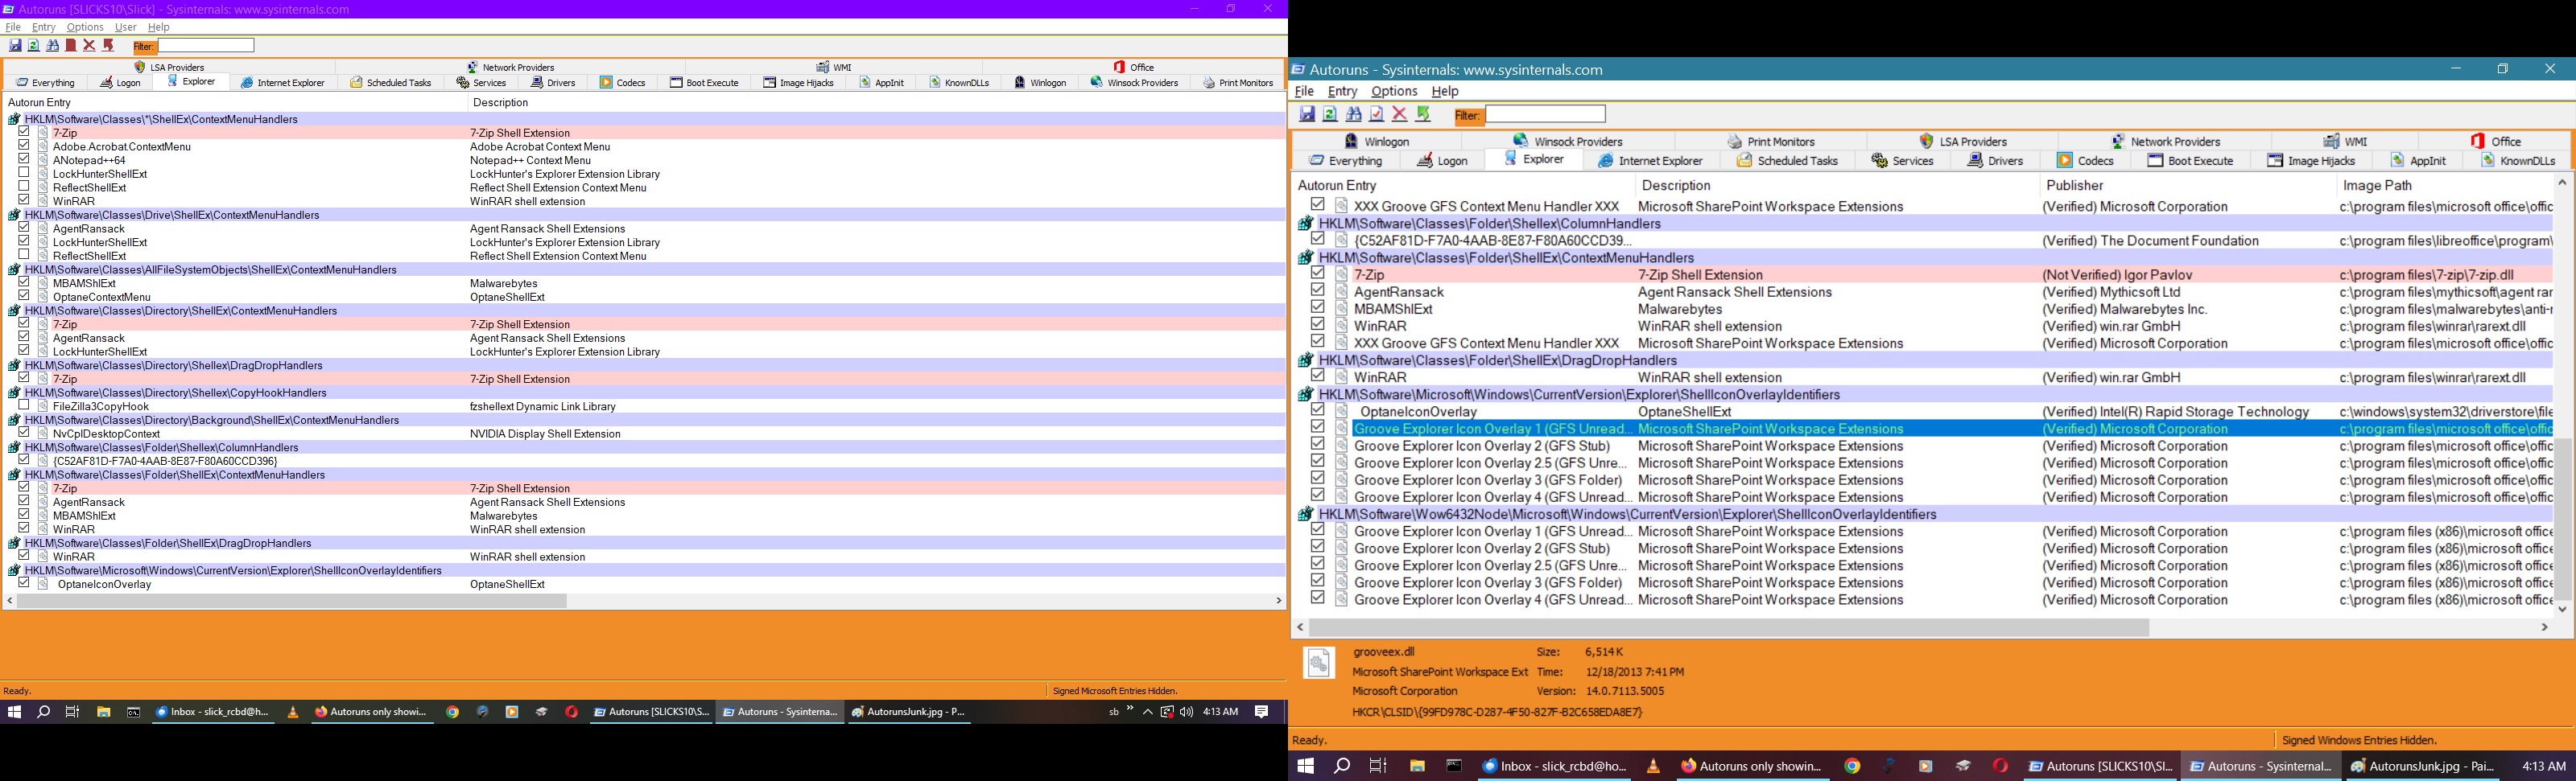Enable FileZilla3CopyHook checkbox in left window
Screen dimensions: 2576x781
(x=24, y=405)
